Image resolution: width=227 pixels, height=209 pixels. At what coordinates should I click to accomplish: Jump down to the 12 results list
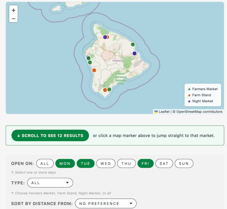pos(50,136)
